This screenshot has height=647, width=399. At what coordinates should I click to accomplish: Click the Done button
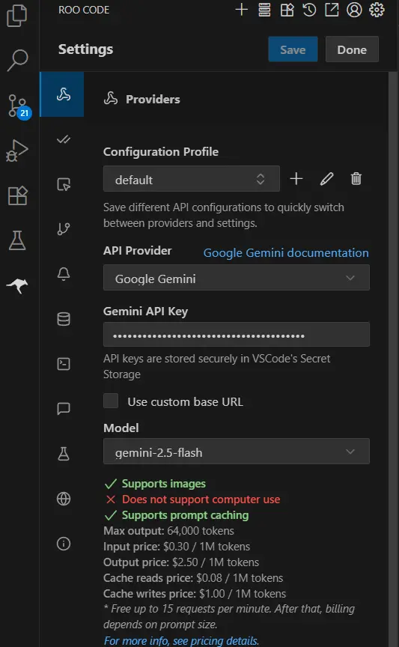pos(352,49)
